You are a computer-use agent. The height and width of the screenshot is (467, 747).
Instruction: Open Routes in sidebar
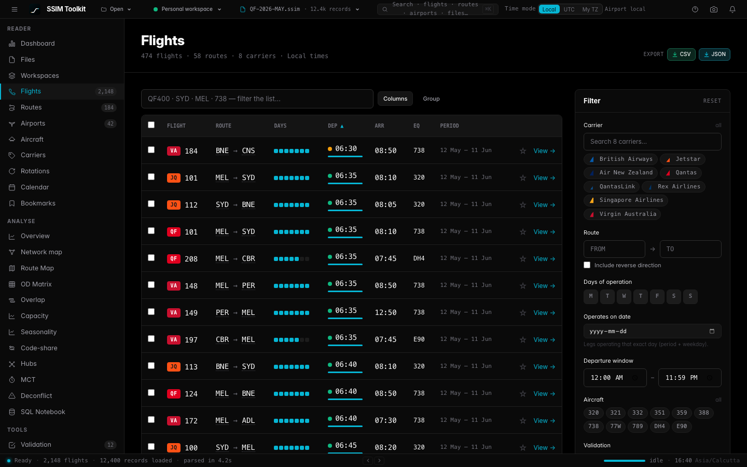tap(62, 107)
